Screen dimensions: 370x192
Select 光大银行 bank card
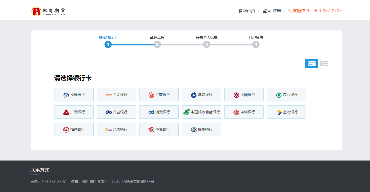(x=116, y=129)
